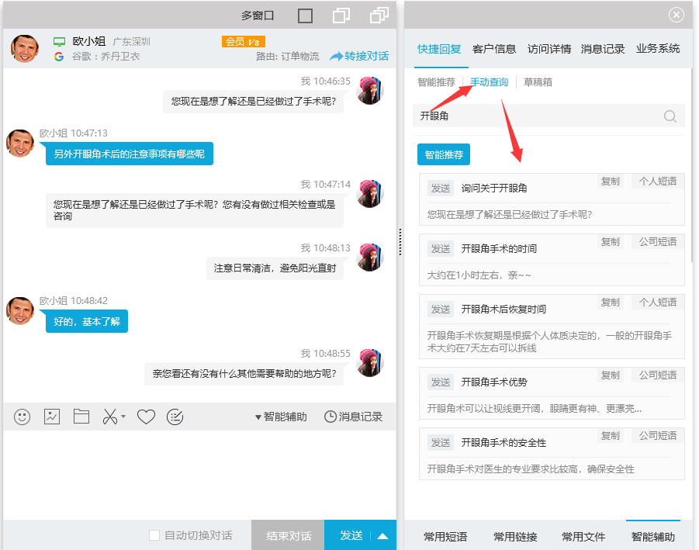The width and height of the screenshot is (699, 550).
Task: Expand the screenshot options dropdown arrow
Action: pyautogui.click(x=123, y=417)
